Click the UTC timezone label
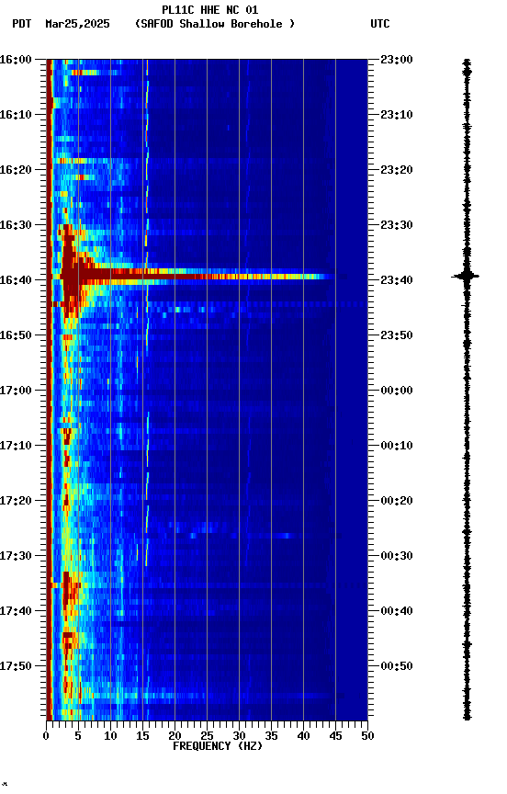 [380, 24]
